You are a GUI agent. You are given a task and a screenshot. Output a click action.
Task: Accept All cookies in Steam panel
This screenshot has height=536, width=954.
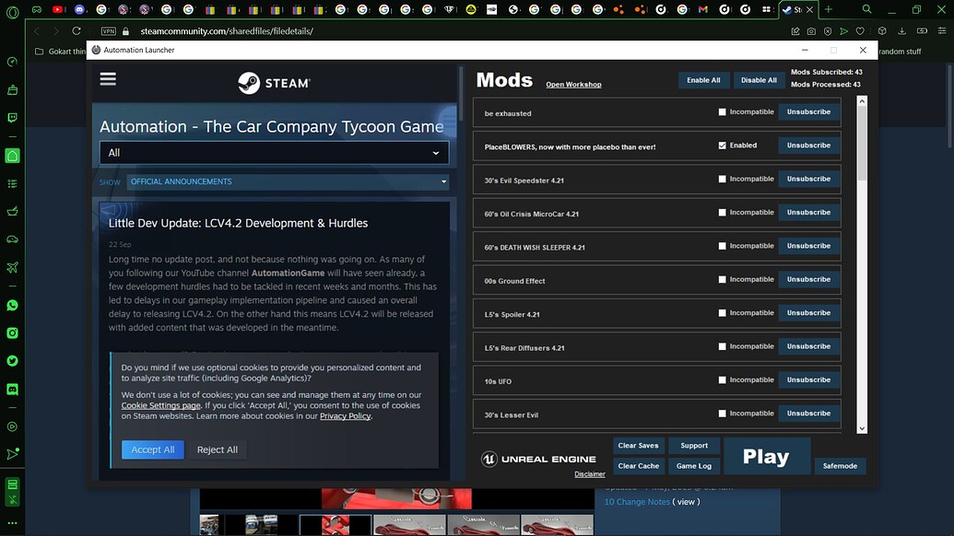click(x=153, y=449)
